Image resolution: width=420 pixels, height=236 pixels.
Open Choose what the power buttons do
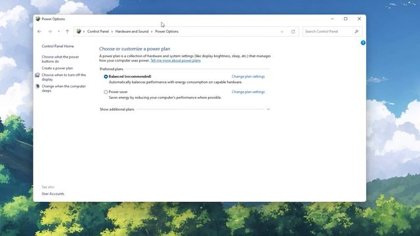click(x=60, y=59)
